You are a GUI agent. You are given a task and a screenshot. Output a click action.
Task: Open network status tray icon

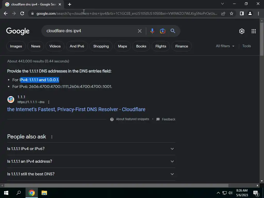click(x=225, y=193)
